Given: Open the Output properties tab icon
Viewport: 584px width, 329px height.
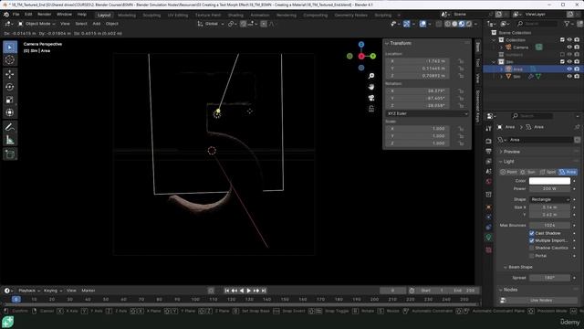Looking at the screenshot, I should point(488,151).
